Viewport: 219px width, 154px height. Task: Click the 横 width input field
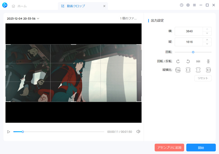click(189, 31)
